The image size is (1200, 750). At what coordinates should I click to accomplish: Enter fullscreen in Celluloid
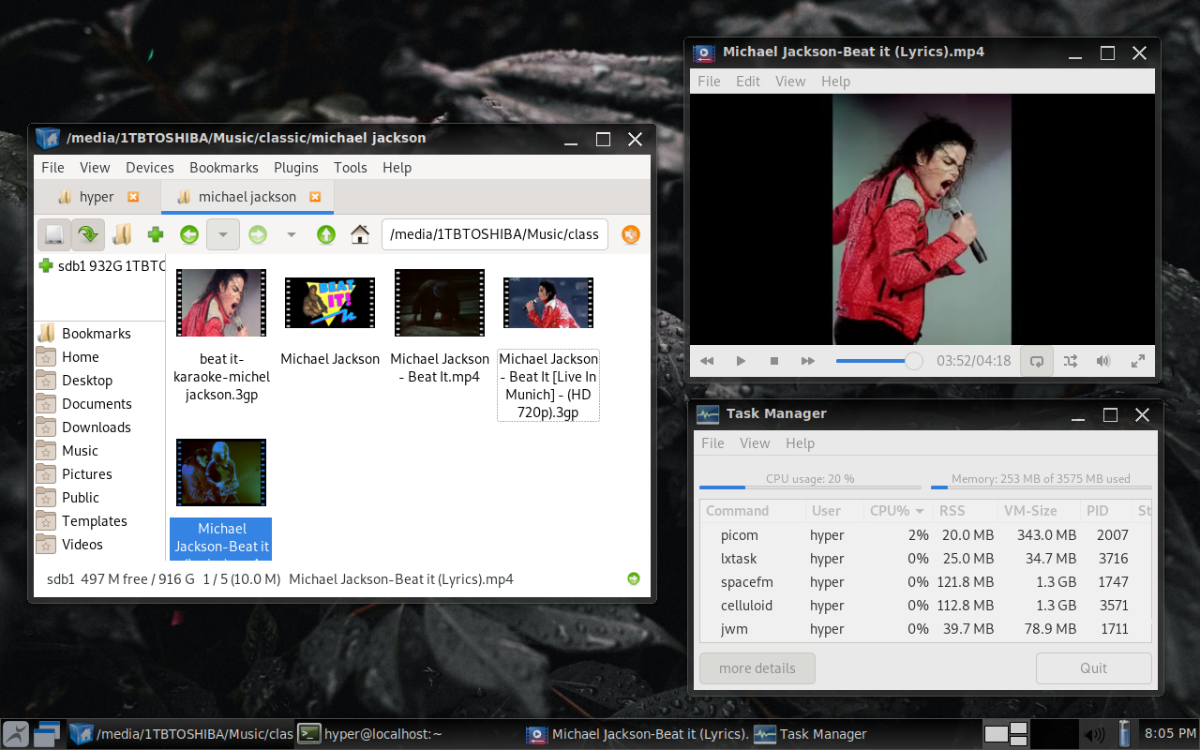1138,361
